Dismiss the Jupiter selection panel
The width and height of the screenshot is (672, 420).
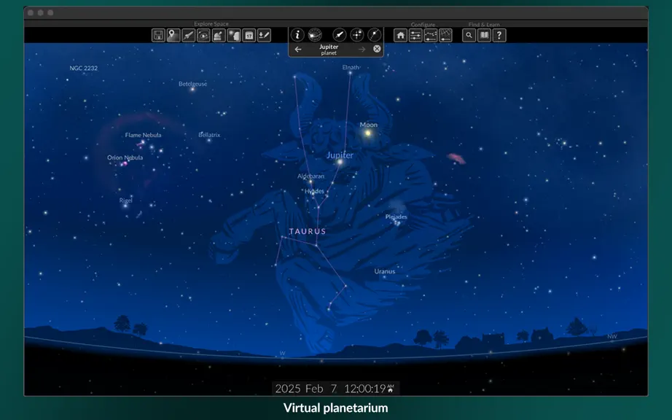[x=377, y=49]
